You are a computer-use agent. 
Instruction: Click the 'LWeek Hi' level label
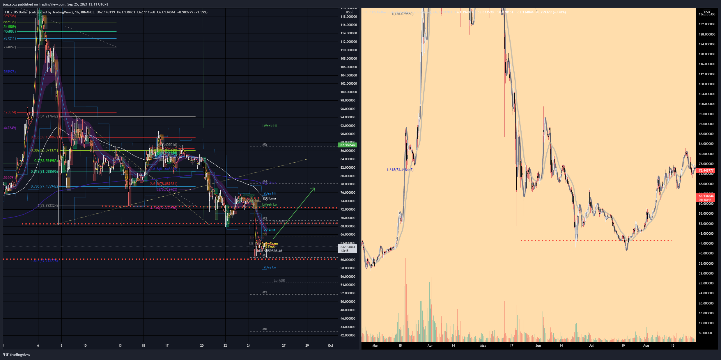(270, 126)
